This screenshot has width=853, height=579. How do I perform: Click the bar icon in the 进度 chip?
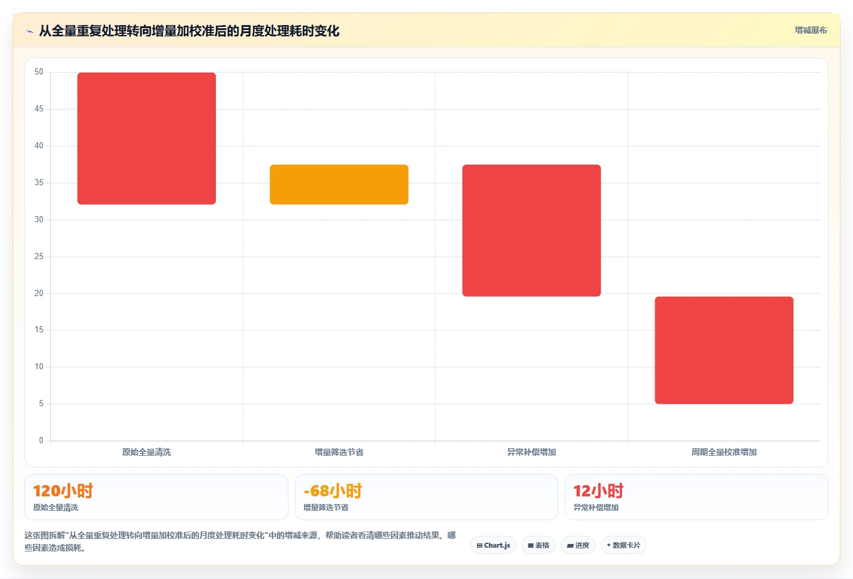[570, 546]
